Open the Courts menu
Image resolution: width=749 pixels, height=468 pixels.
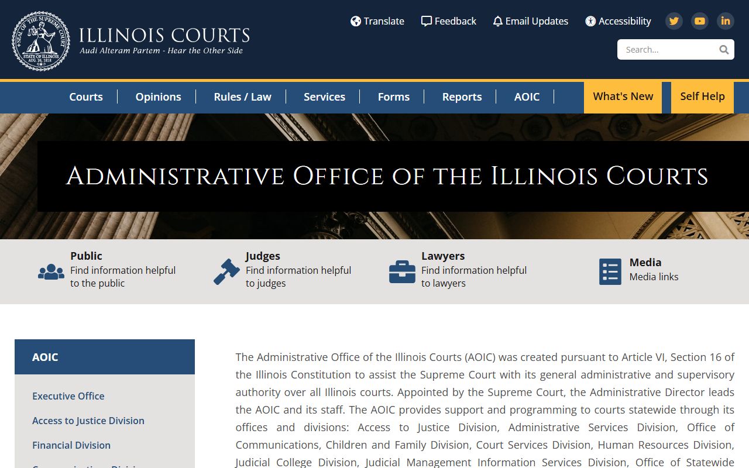tap(86, 97)
